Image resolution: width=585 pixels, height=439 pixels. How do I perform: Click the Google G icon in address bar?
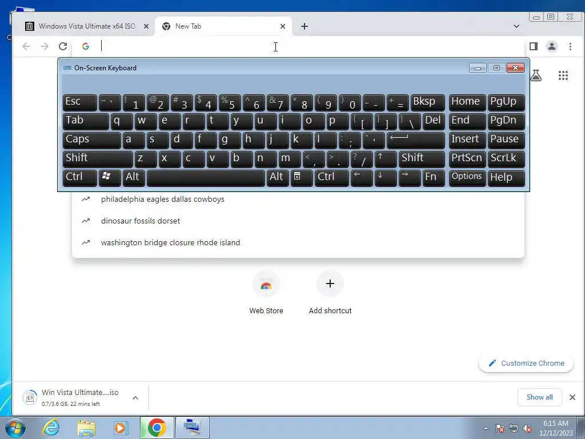tap(86, 46)
